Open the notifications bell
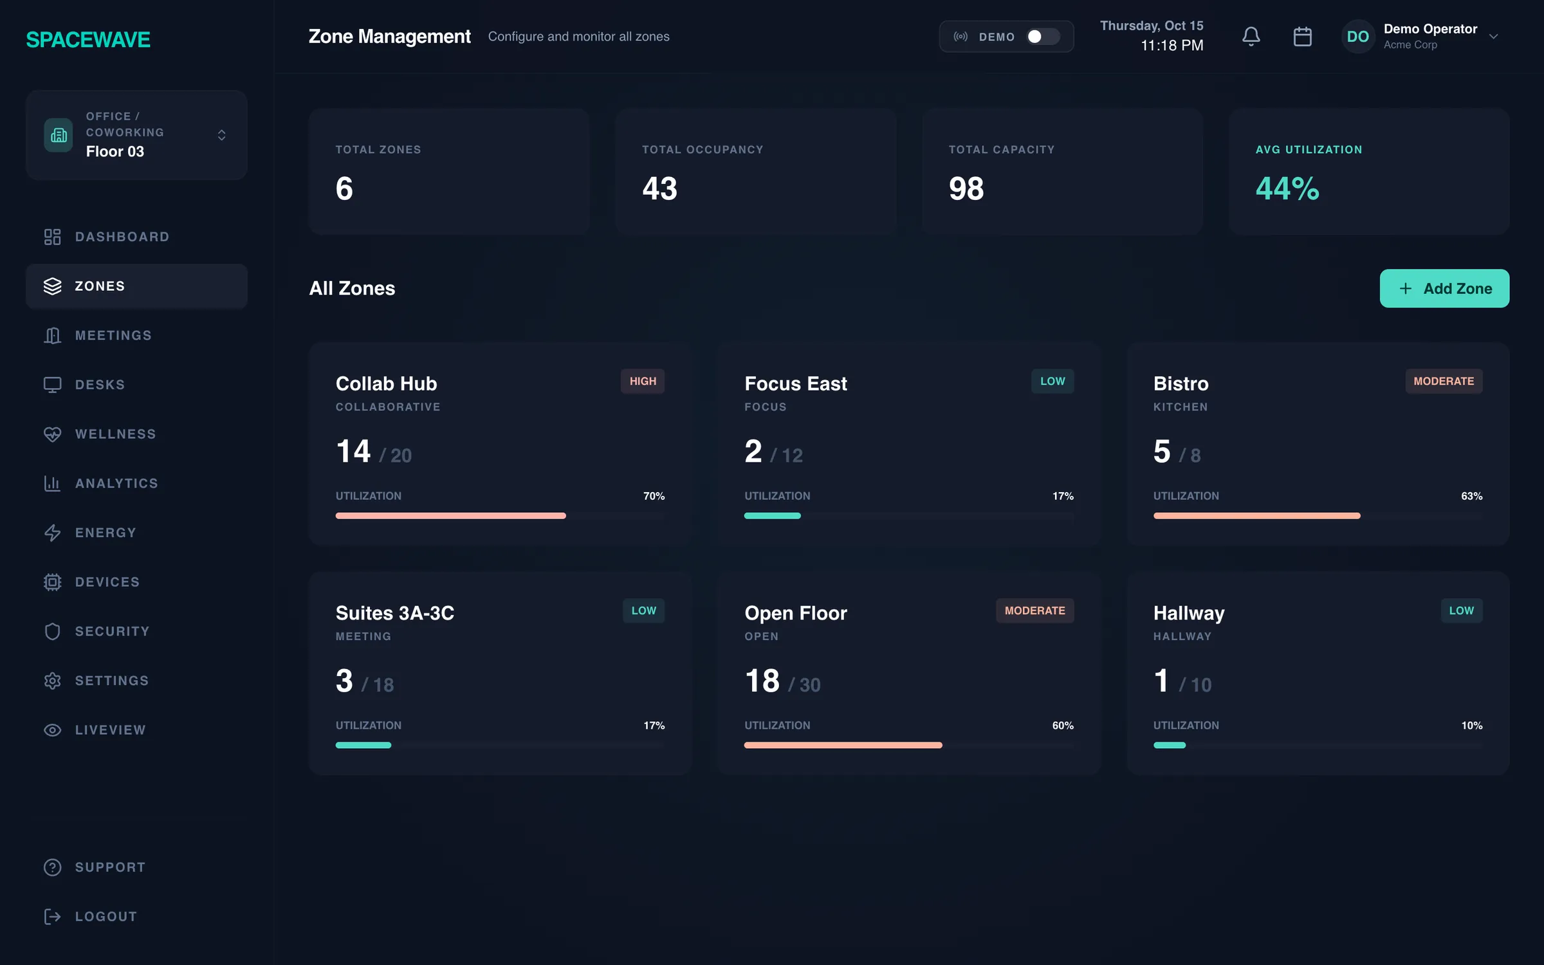This screenshot has width=1544, height=965. [1251, 37]
